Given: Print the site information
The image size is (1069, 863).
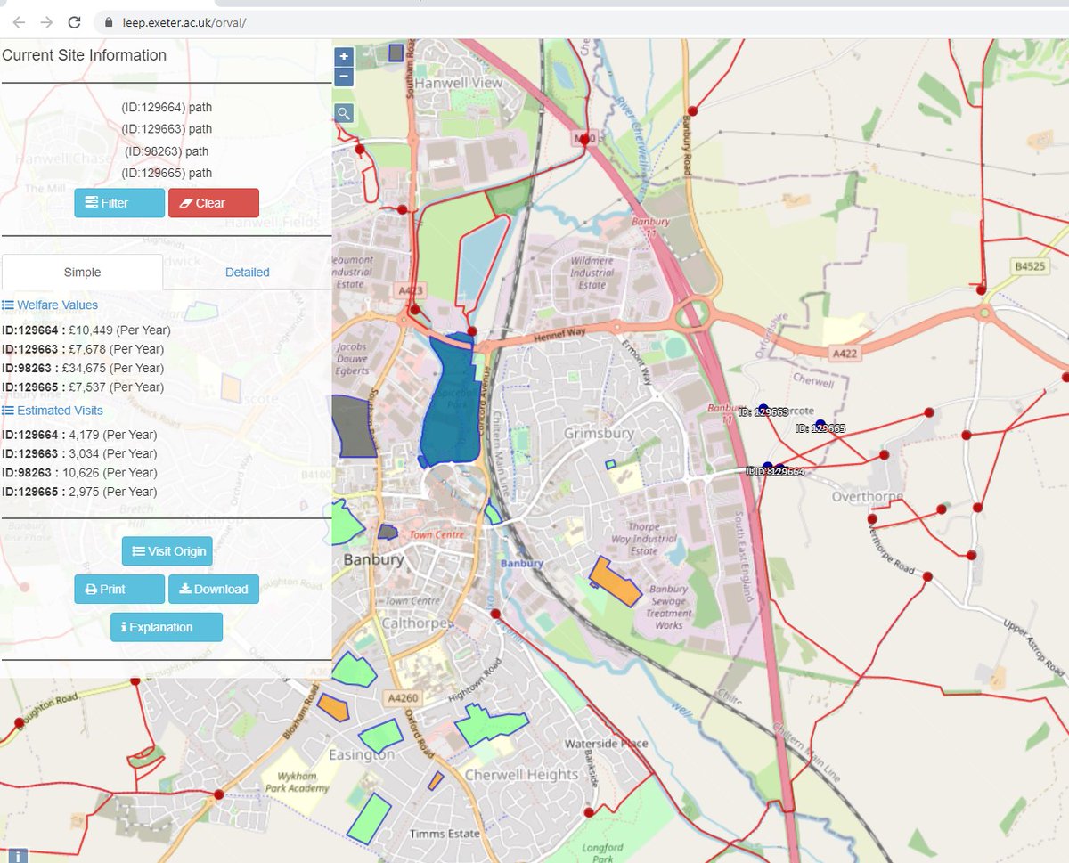Looking at the screenshot, I should pos(119,589).
